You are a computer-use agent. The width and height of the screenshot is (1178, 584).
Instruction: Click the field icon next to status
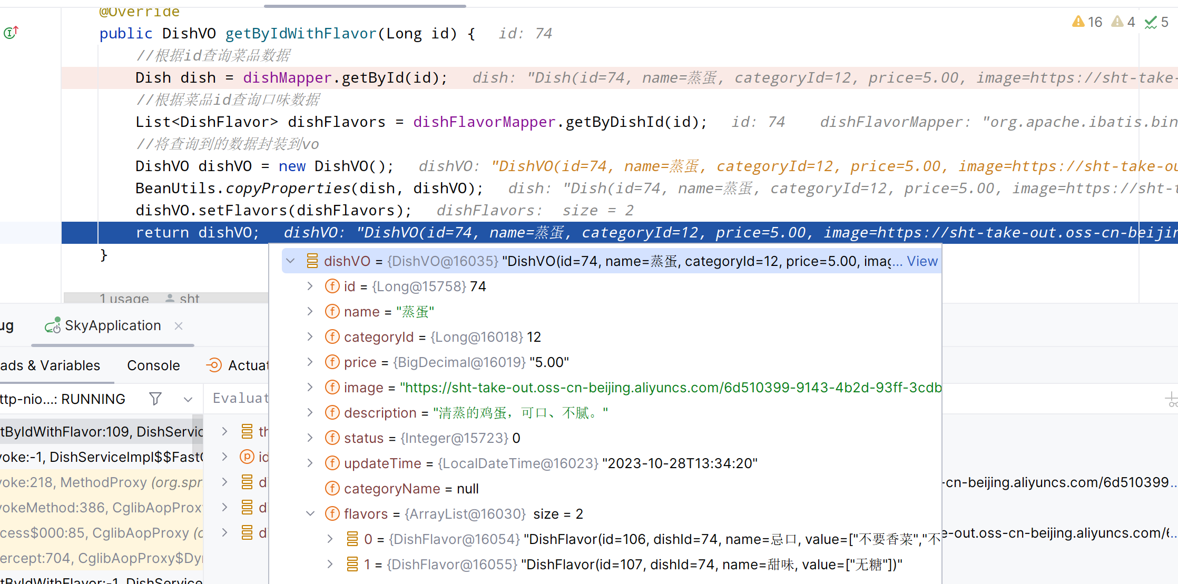click(x=332, y=438)
